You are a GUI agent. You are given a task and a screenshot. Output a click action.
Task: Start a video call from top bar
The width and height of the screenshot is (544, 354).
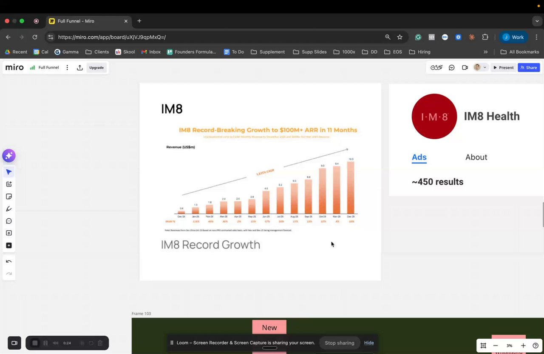click(465, 68)
